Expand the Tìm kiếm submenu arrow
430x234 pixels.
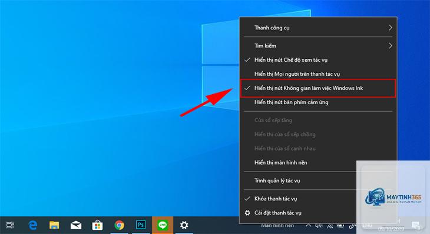(x=390, y=46)
